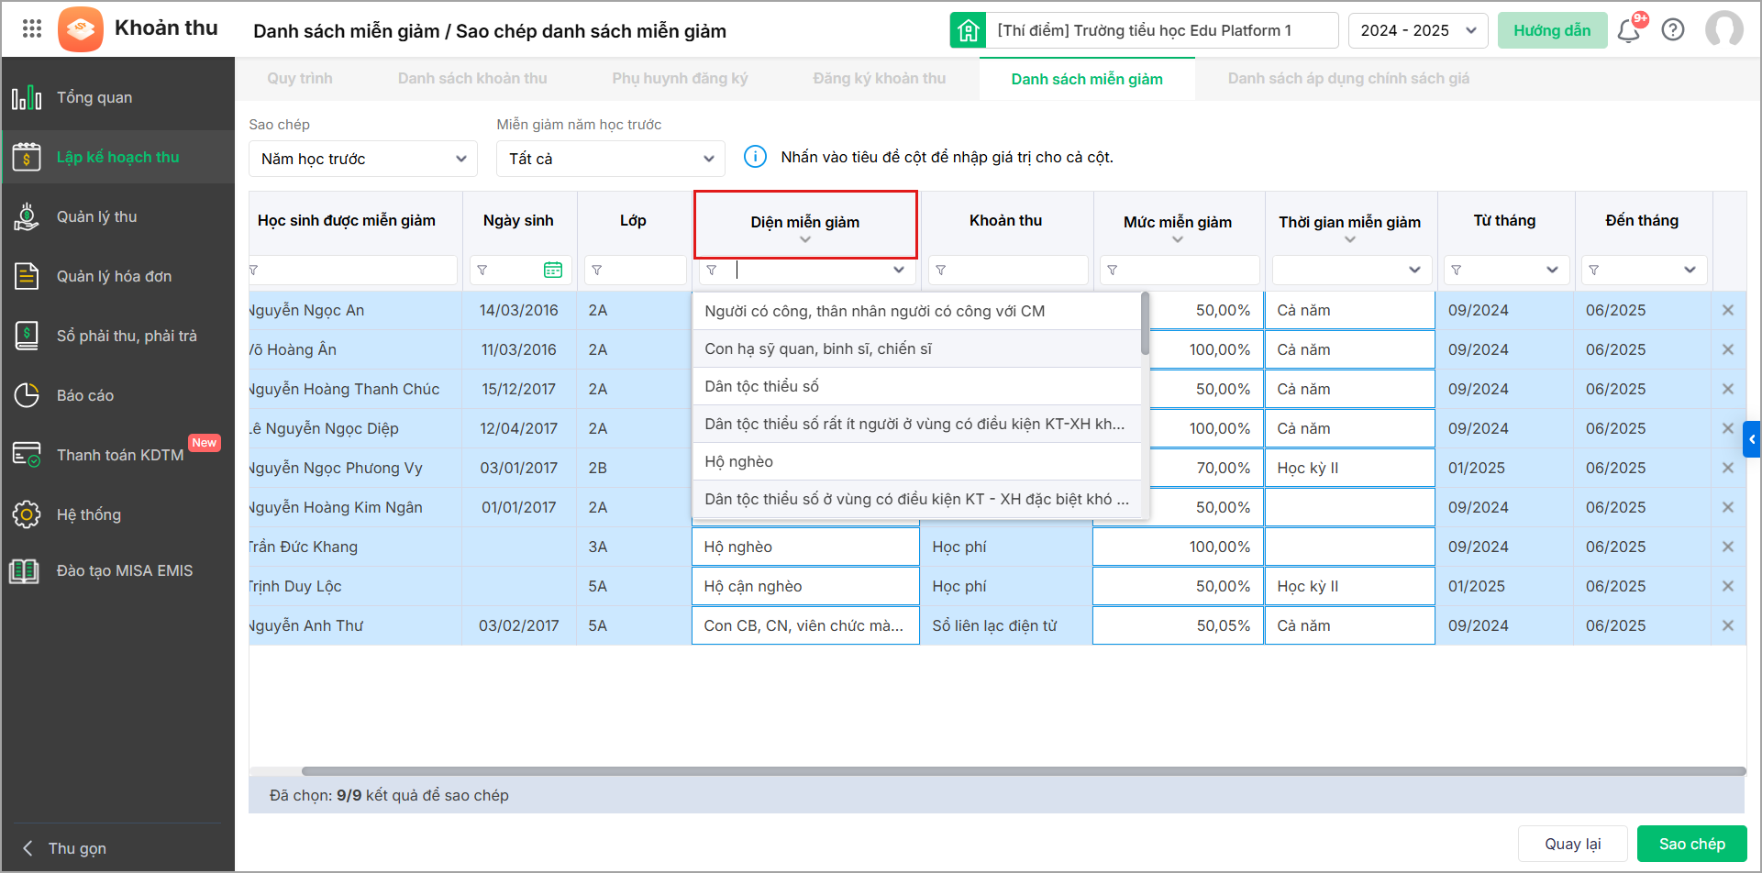Click the notification bell icon
The width and height of the screenshot is (1762, 873).
[x=1628, y=30]
